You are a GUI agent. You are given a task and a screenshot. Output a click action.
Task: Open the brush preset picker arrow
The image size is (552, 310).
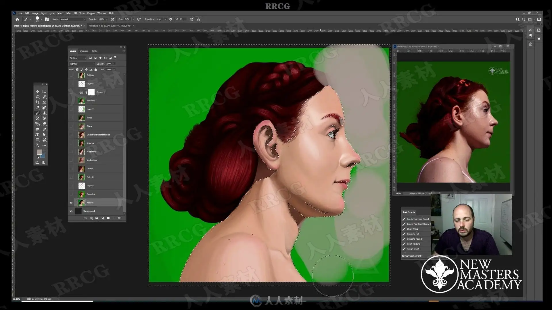(42, 19)
